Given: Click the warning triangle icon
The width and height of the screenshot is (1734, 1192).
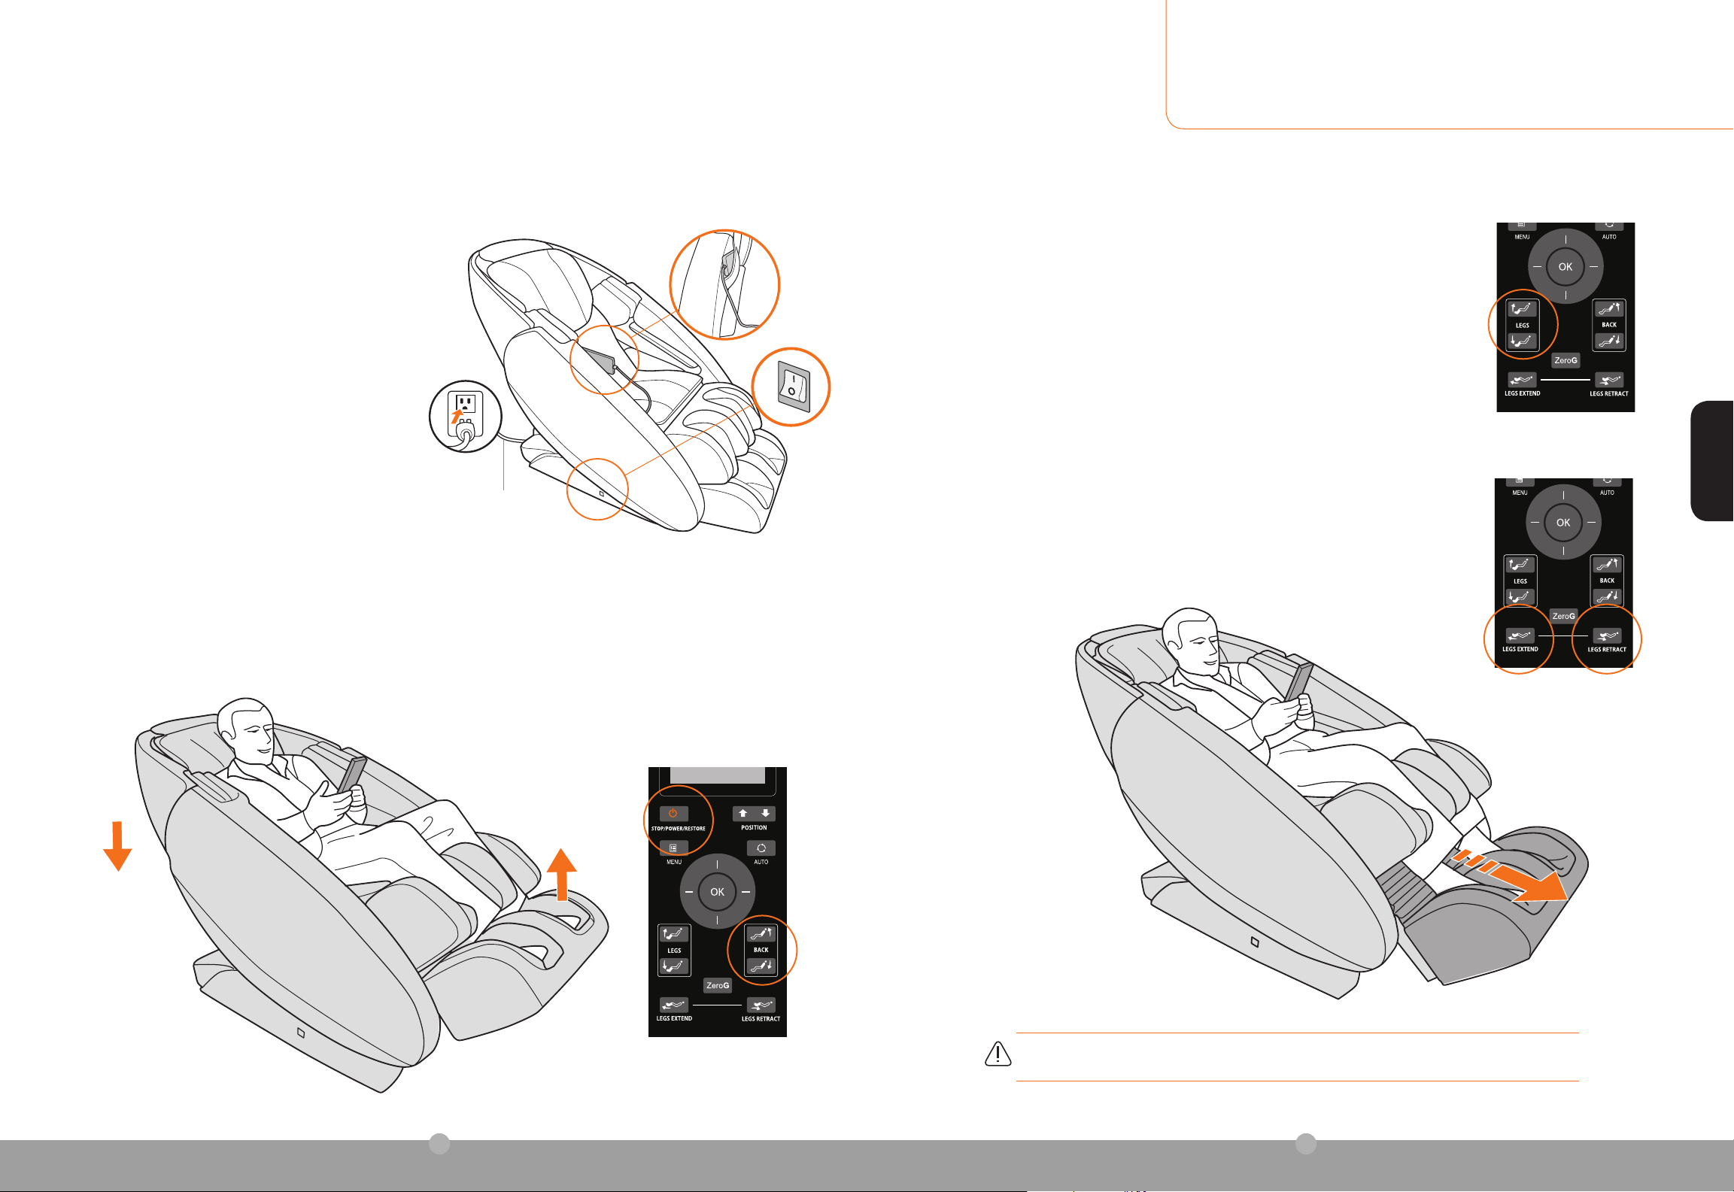Looking at the screenshot, I should [x=998, y=1054].
